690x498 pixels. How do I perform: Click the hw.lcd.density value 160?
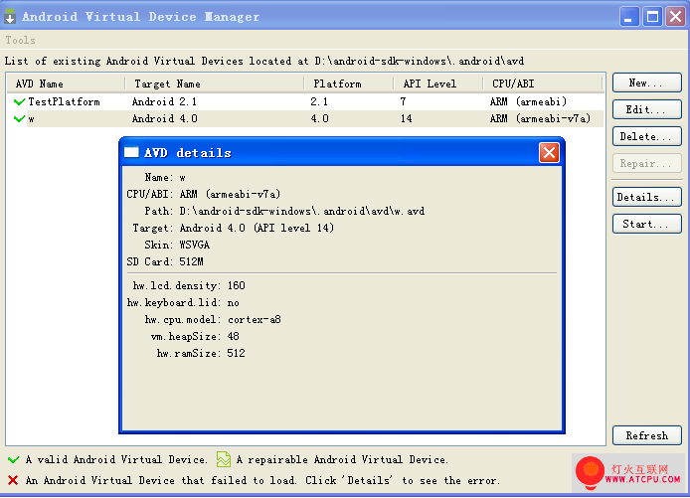(237, 285)
